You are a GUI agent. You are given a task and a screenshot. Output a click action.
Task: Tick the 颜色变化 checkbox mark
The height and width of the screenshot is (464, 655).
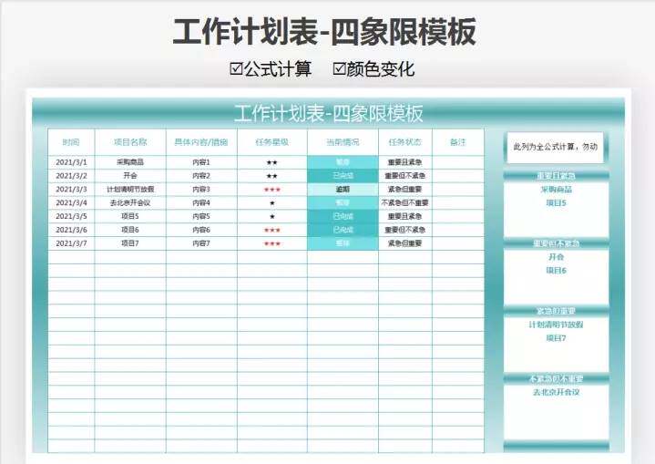339,69
